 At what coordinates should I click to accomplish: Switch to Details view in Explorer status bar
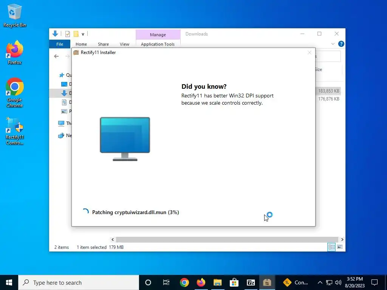(331, 247)
